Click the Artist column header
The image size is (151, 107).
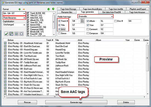tap(86, 40)
